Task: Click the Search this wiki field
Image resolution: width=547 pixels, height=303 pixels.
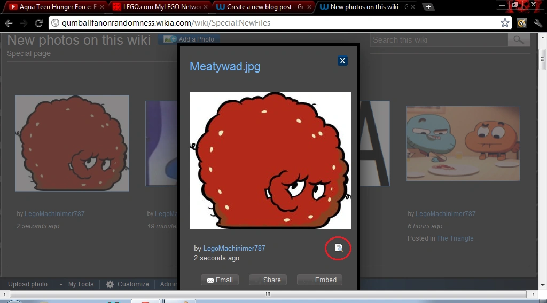Action: click(x=439, y=39)
